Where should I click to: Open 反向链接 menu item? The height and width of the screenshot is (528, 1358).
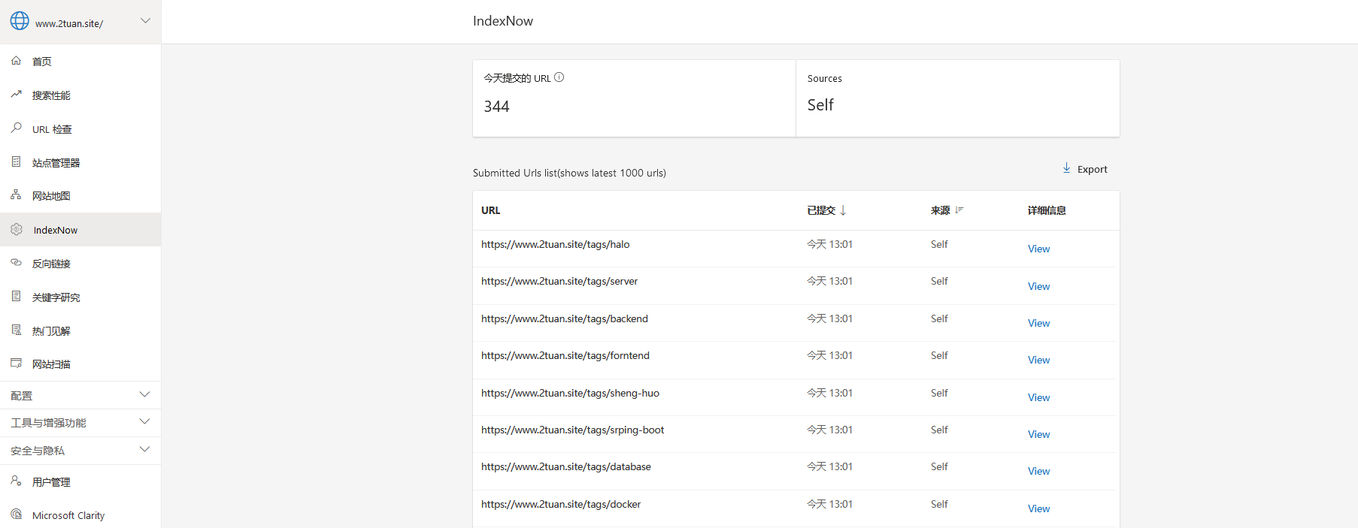coord(80,263)
